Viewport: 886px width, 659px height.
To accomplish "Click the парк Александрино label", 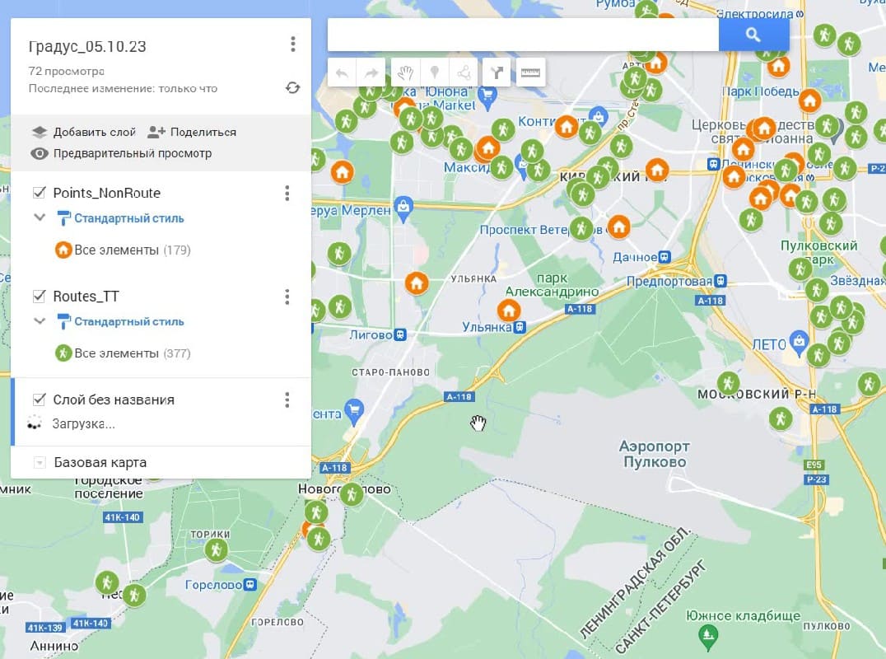I will pos(552,285).
